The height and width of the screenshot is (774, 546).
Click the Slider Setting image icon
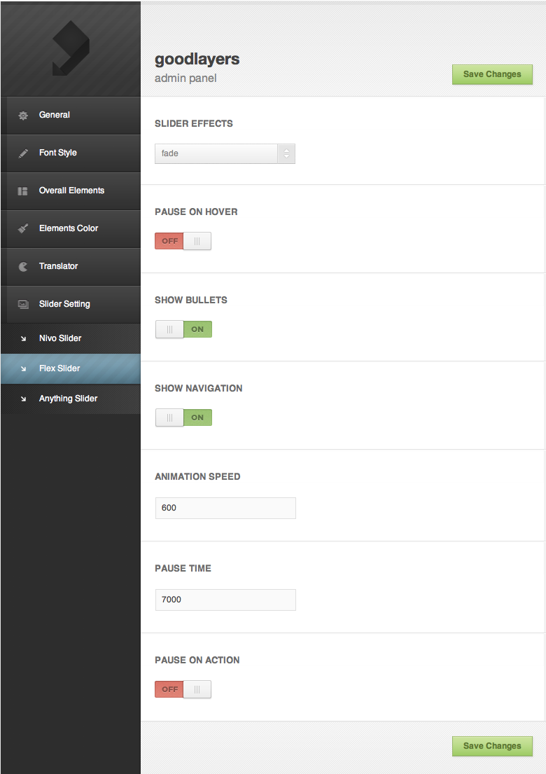(x=23, y=304)
